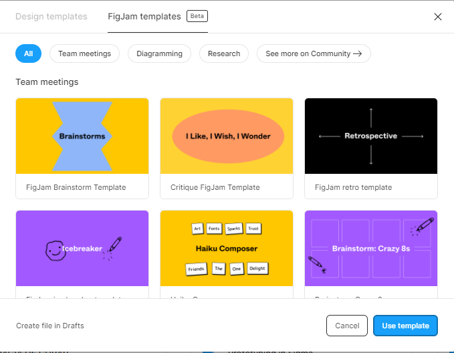The height and width of the screenshot is (353, 454).
Task: Click the FigJam retro template label
Action: pyautogui.click(x=354, y=188)
